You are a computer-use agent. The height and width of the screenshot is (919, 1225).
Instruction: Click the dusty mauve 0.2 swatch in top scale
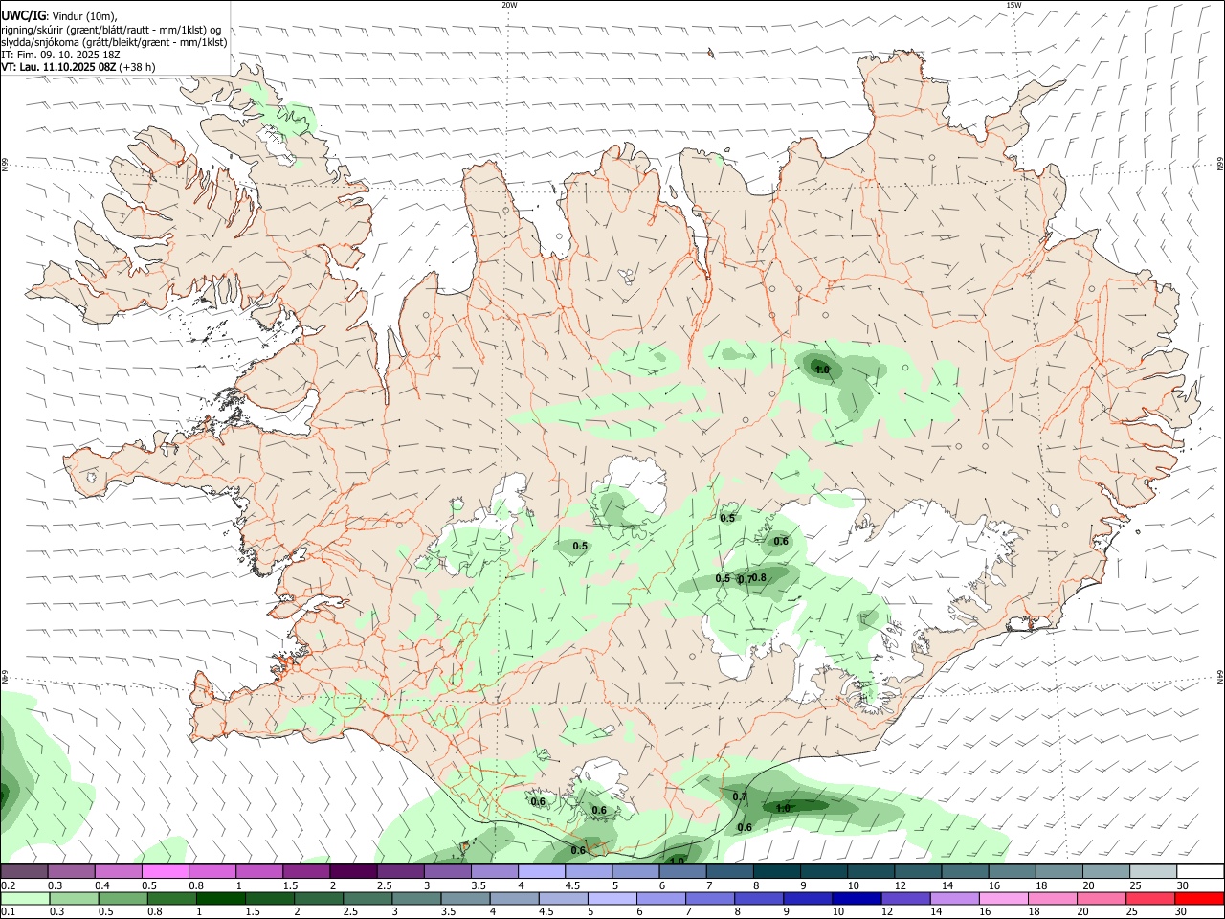[24, 871]
